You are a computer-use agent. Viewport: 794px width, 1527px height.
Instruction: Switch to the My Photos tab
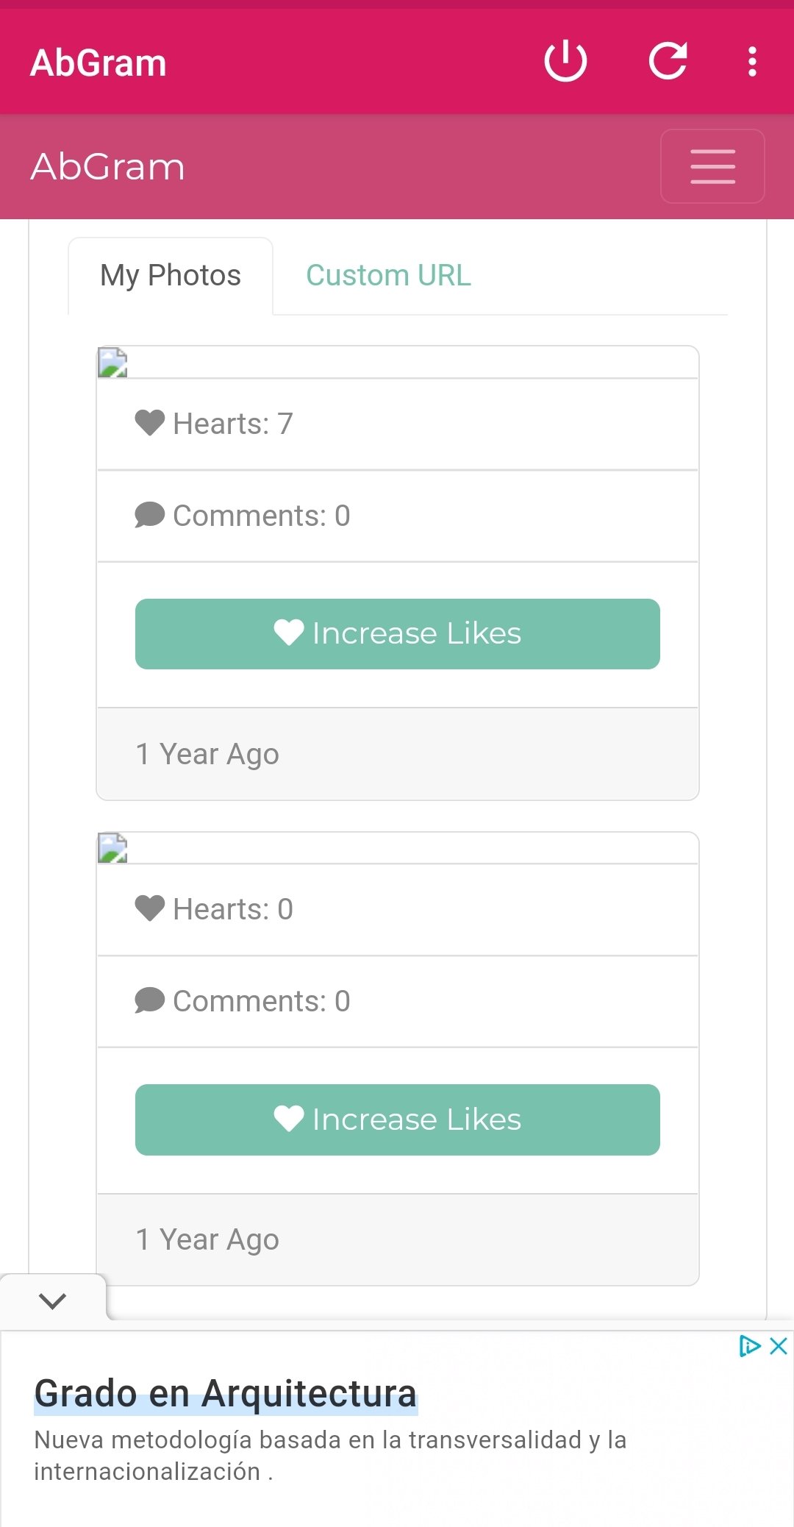171,276
